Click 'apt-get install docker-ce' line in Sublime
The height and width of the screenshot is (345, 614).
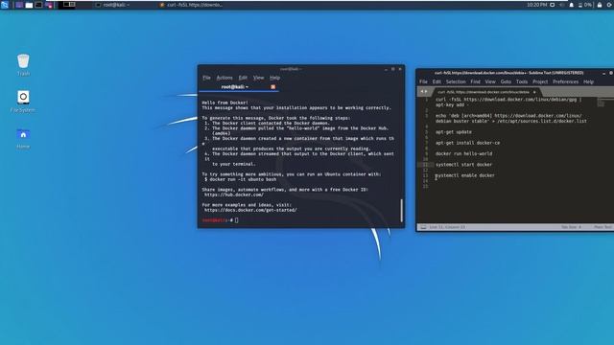point(467,143)
